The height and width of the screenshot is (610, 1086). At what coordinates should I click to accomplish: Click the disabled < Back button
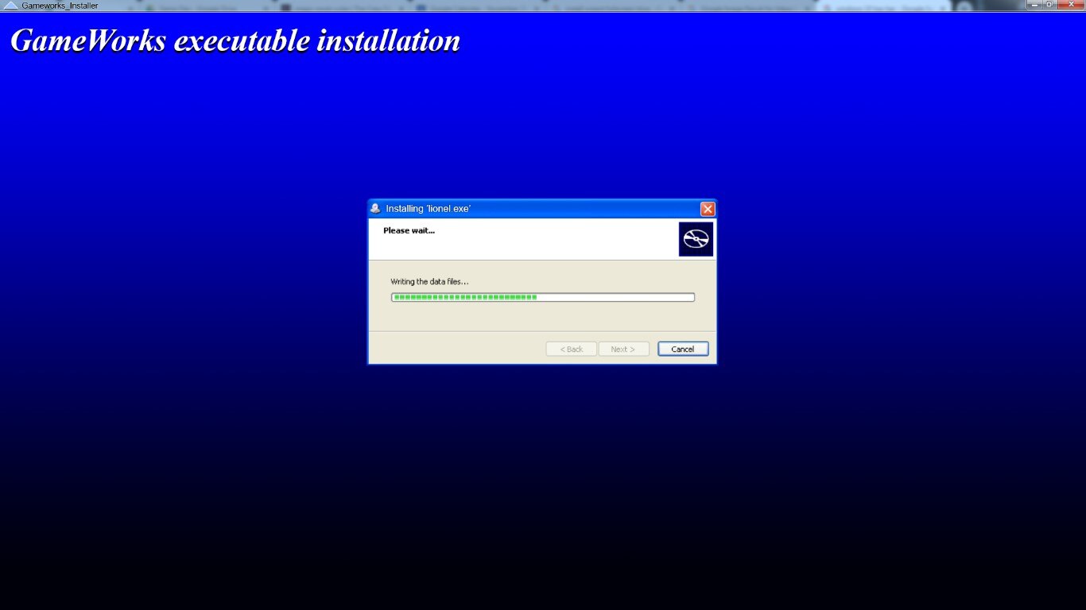click(x=572, y=349)
